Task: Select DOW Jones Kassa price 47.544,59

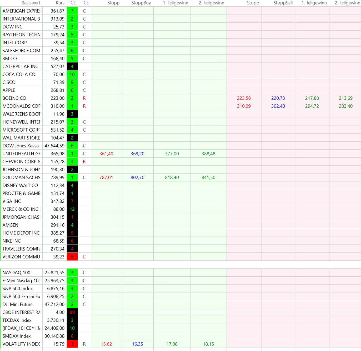Action: 54,146
